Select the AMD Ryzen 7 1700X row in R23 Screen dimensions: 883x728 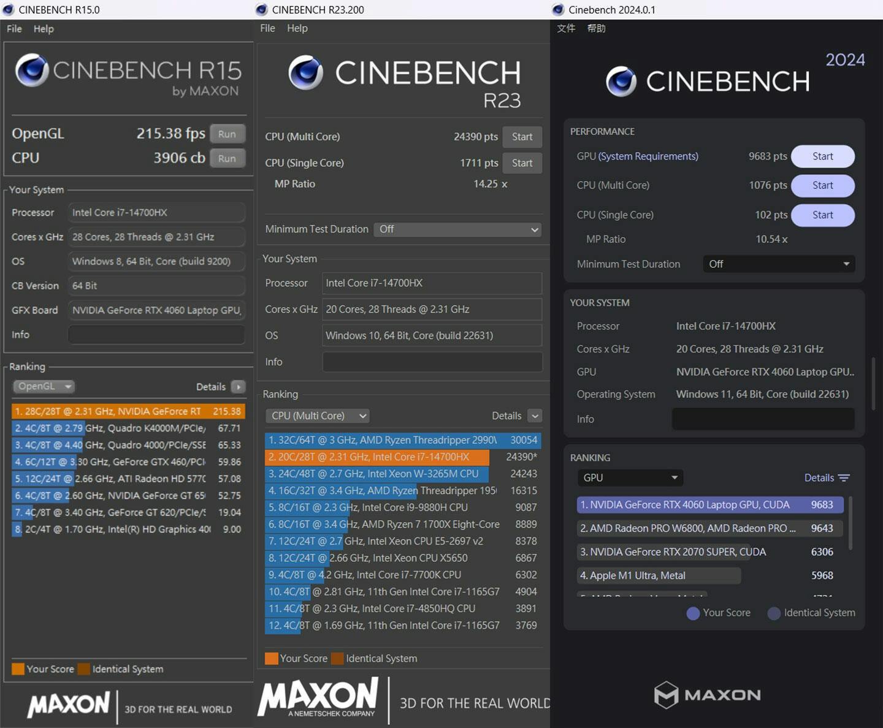pos(403,524)
